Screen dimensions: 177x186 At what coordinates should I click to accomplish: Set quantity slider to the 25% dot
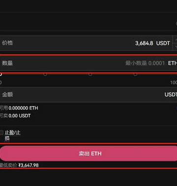(45, 75)
